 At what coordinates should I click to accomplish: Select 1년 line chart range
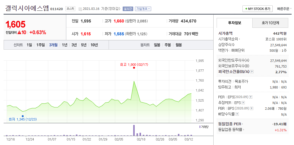(64, 45)
